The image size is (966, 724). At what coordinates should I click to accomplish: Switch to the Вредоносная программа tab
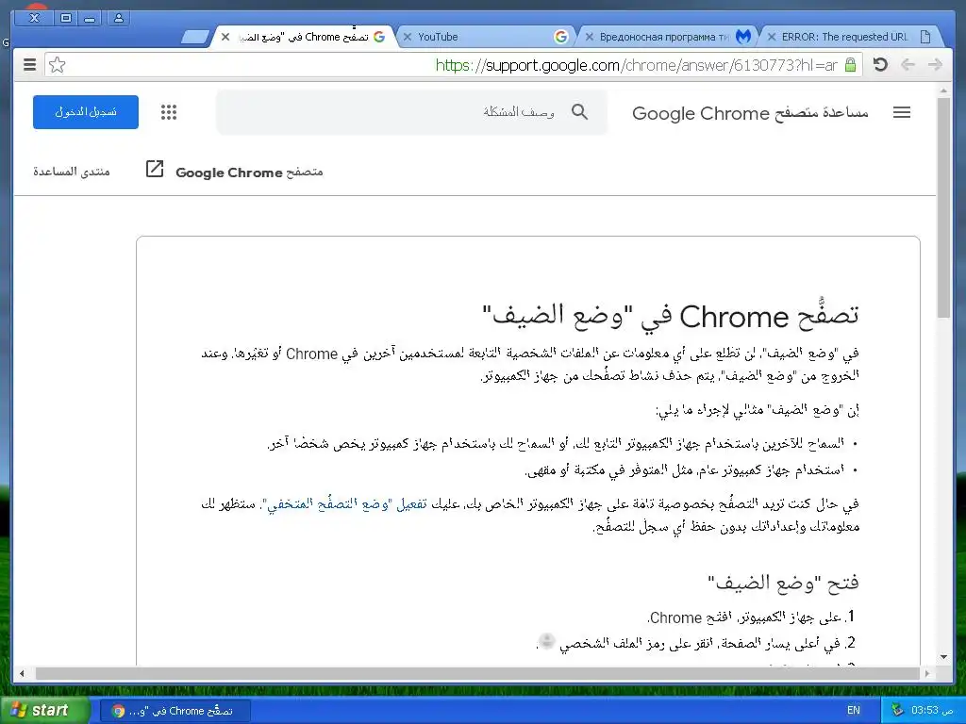pyautogui.click(x=667, y=37)
